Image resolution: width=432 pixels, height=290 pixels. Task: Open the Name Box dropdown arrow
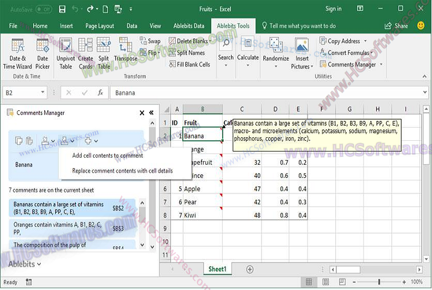pos(43,92)
